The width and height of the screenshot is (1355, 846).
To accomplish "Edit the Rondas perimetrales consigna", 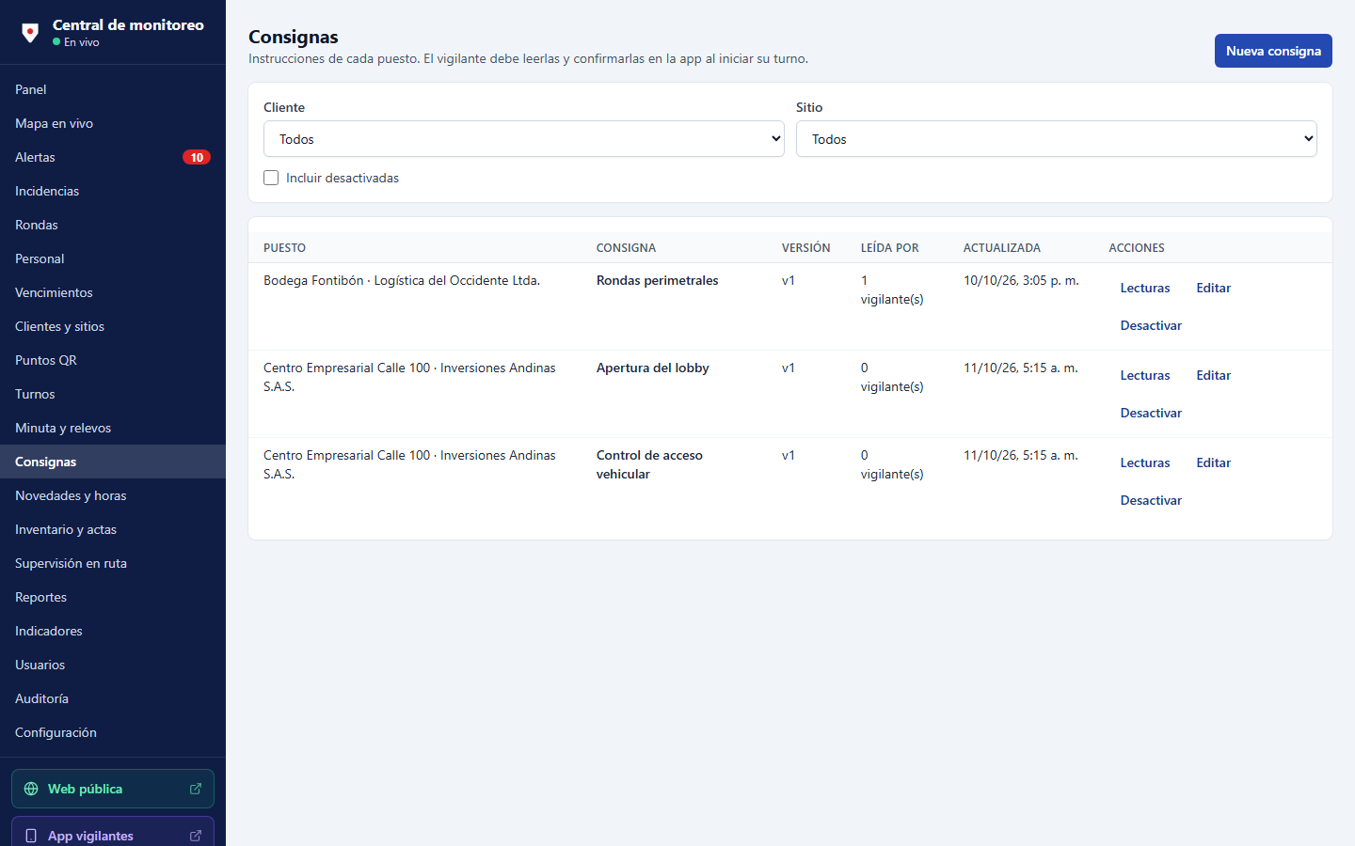I will (x=1214, y=288).
